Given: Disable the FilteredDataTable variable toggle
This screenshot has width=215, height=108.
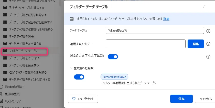Looking at the screenshot, I should pyautogui.click(x=79, y=77).
